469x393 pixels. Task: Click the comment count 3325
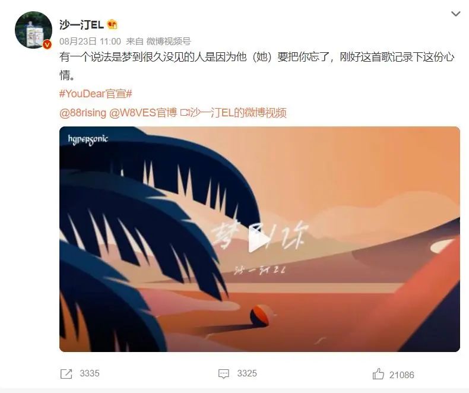coord(247,373)
